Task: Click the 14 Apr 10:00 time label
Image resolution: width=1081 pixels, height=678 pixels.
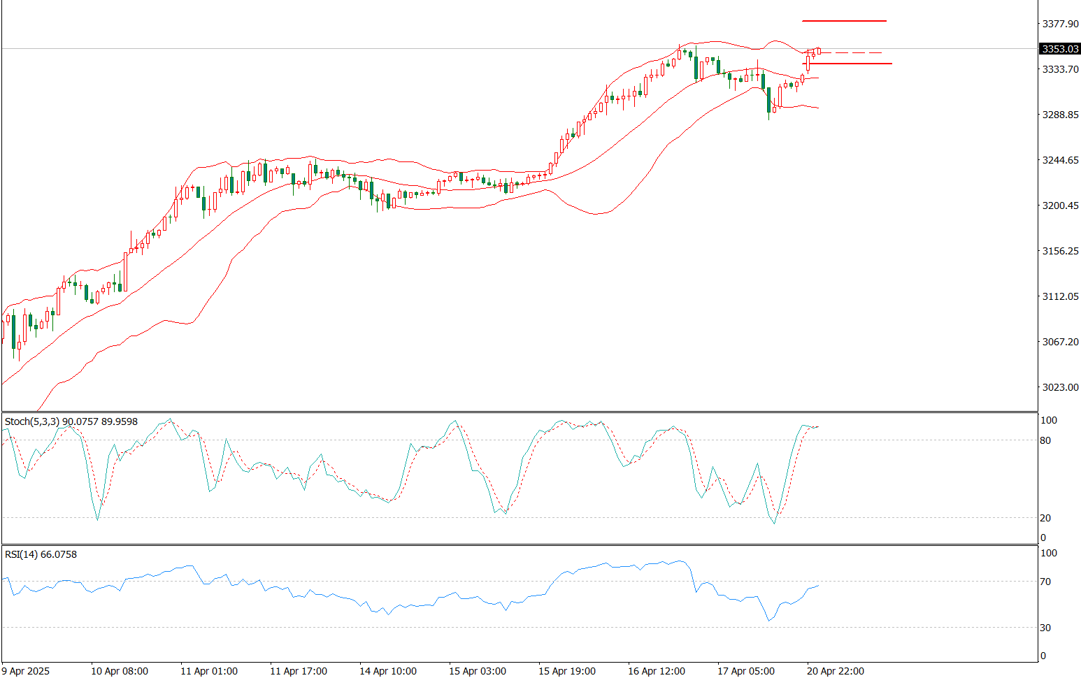Action: tap(387, 671)
